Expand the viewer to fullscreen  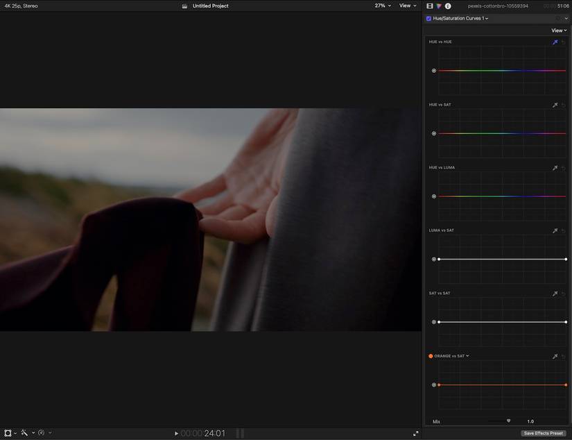[415, 433]
